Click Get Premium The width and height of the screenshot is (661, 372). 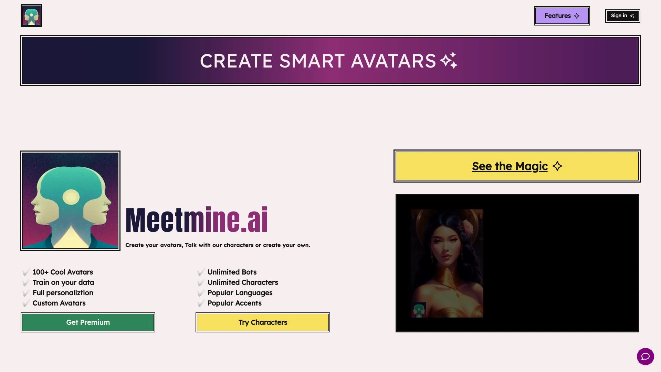pos(87,322)
